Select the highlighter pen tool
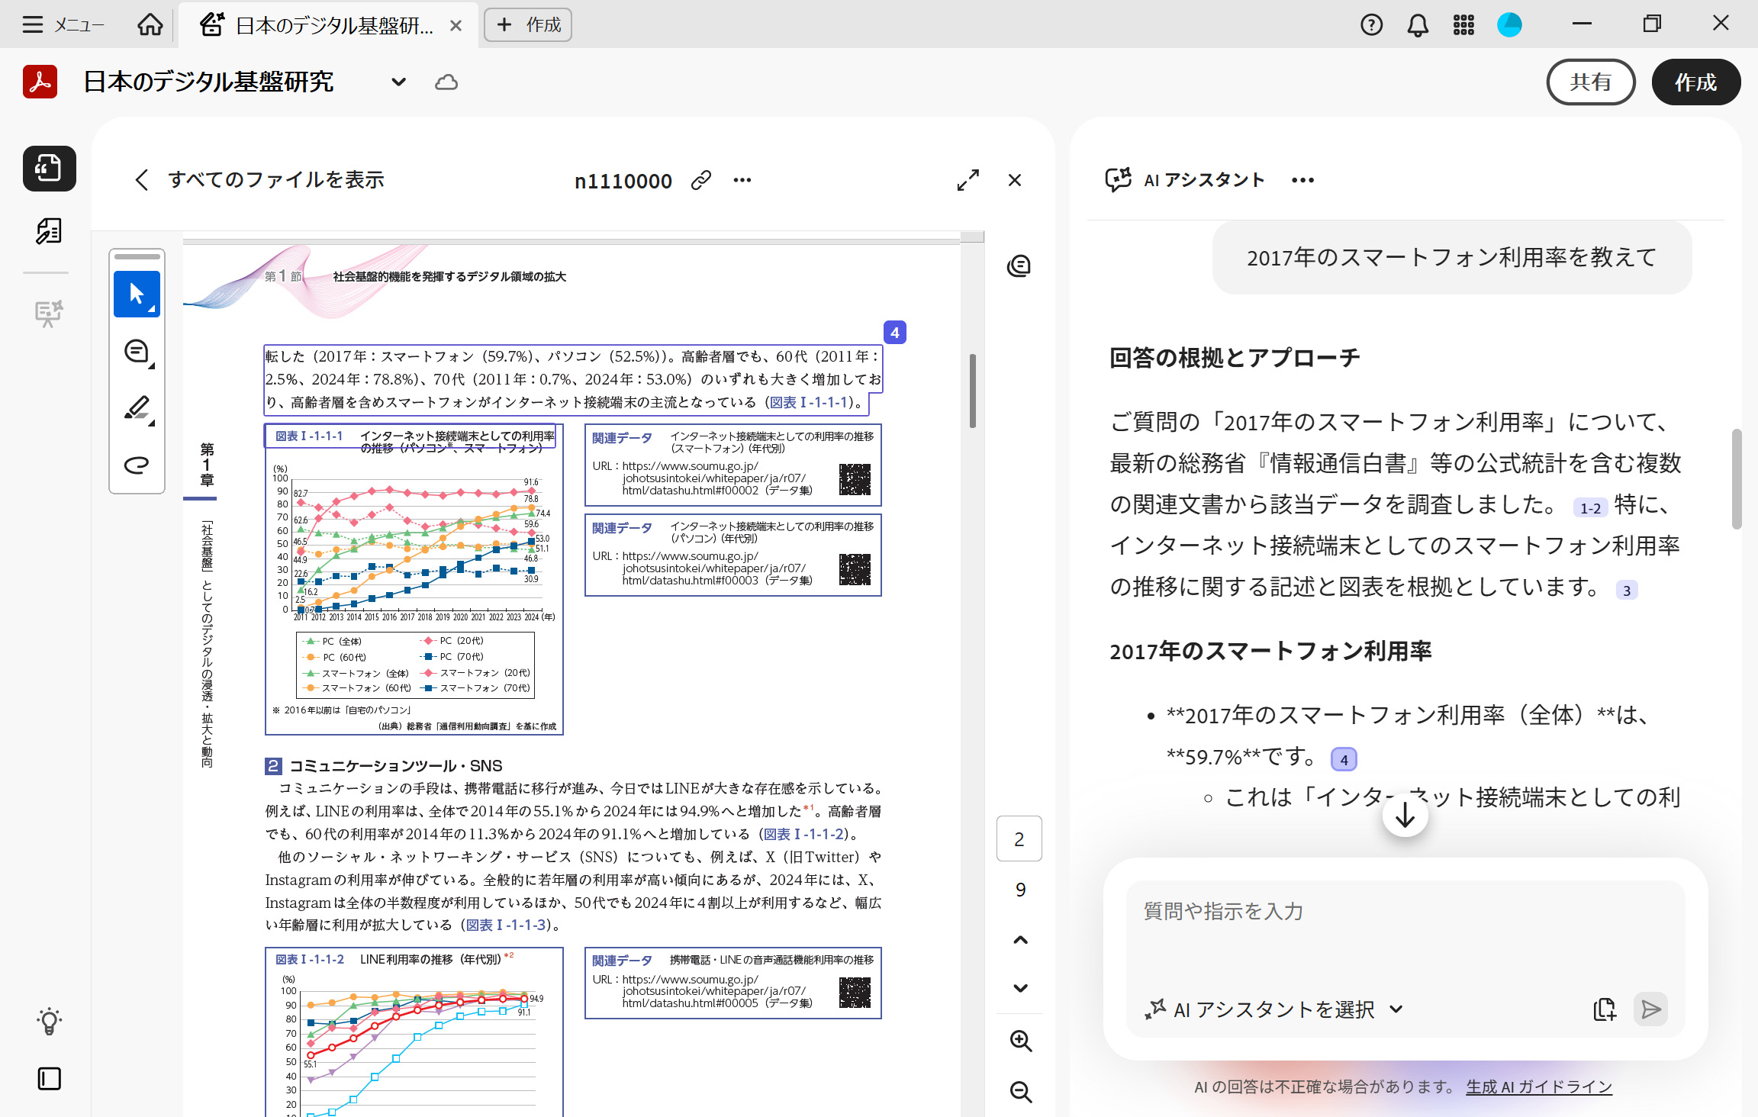1758x1117 pixels. pos(137,408)
